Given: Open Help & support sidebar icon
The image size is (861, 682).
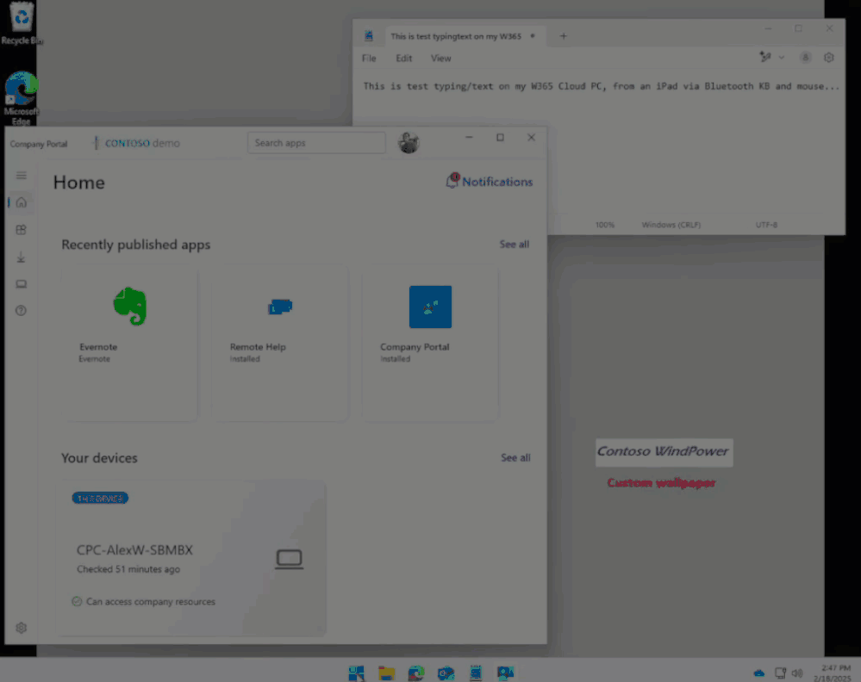Looking at the screenshot, I should [x=21, y=311].
